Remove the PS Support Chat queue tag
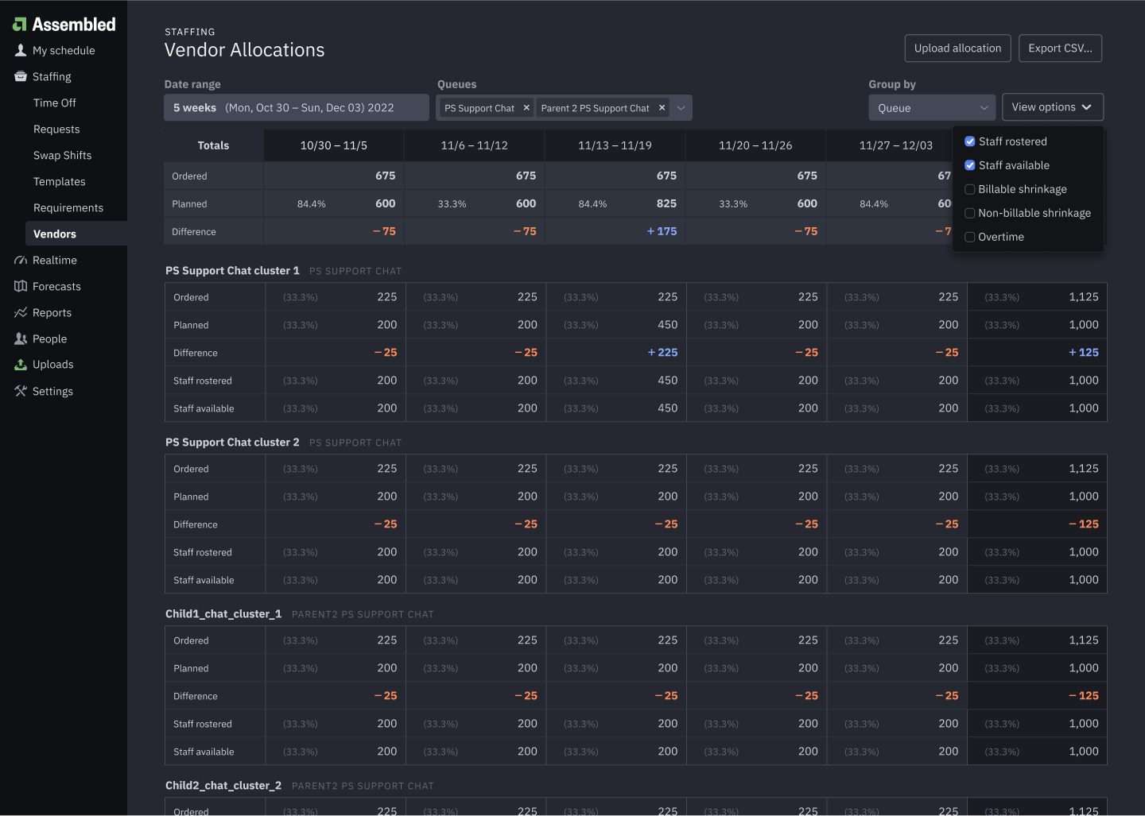The width and height of the screenshot is (1145, 816). point(526,108)
